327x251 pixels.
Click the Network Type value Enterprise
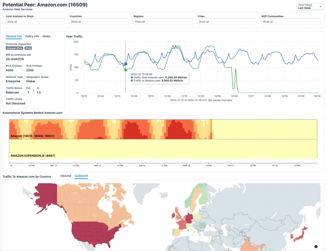[x=13, y=81]
